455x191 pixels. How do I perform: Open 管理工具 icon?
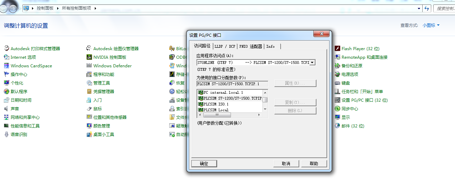(89, 83)
